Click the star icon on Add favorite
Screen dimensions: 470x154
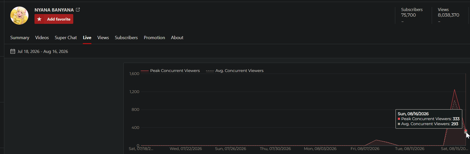(39, 19)
